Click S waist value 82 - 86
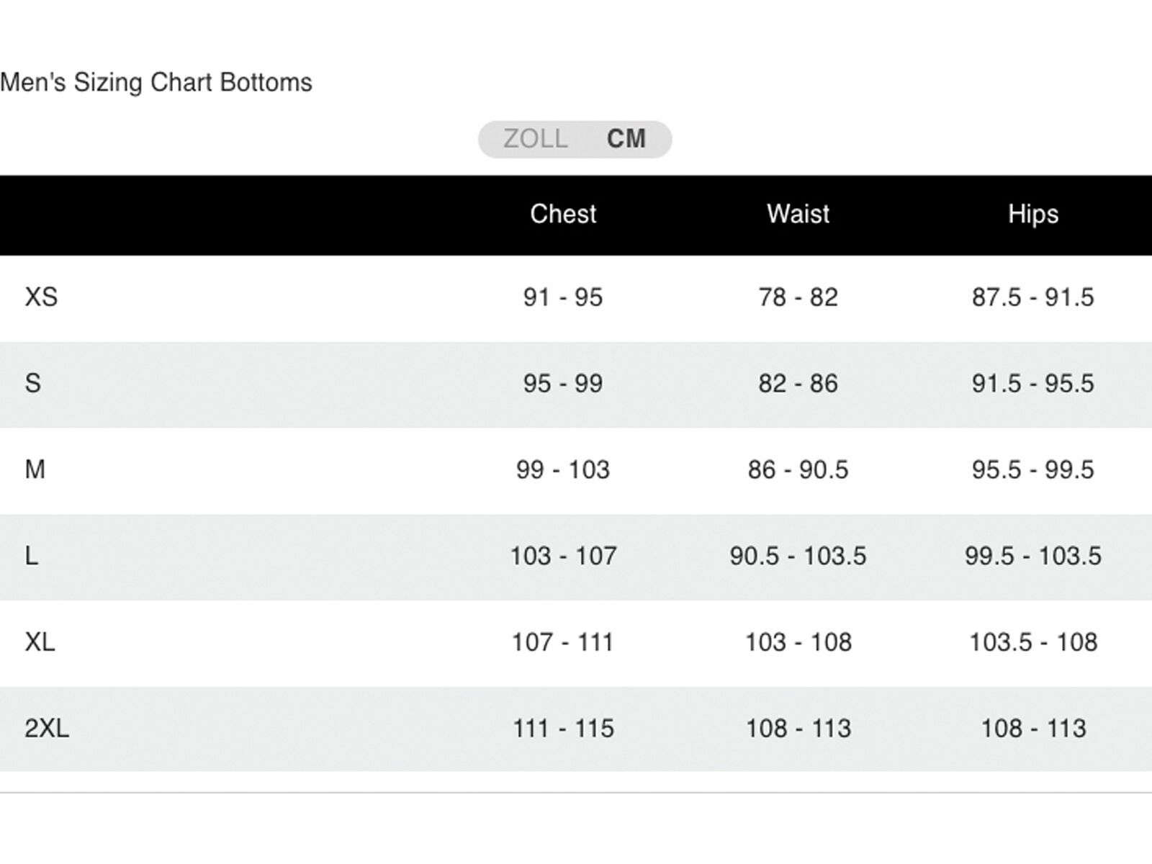Screen dimensions: 1152x864 click(798, 383)
